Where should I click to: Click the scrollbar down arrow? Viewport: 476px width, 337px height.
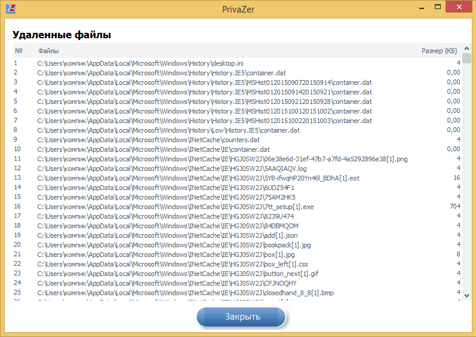click(466, 295)
